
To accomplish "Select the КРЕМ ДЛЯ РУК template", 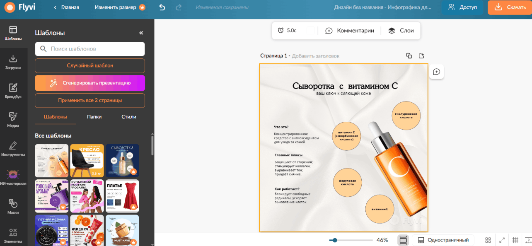I will (x=87, y=230).
